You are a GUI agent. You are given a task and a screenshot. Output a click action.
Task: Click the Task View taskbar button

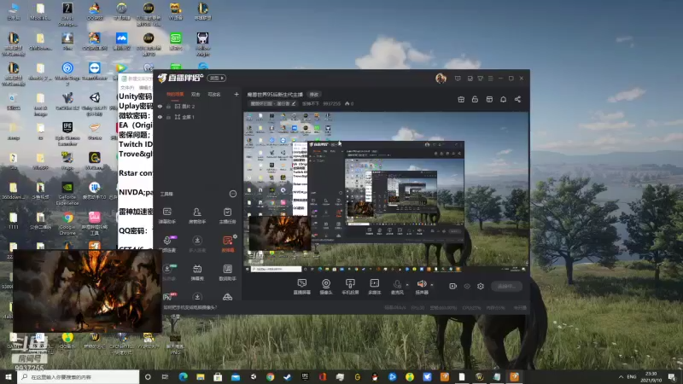[x=165, y=377]
